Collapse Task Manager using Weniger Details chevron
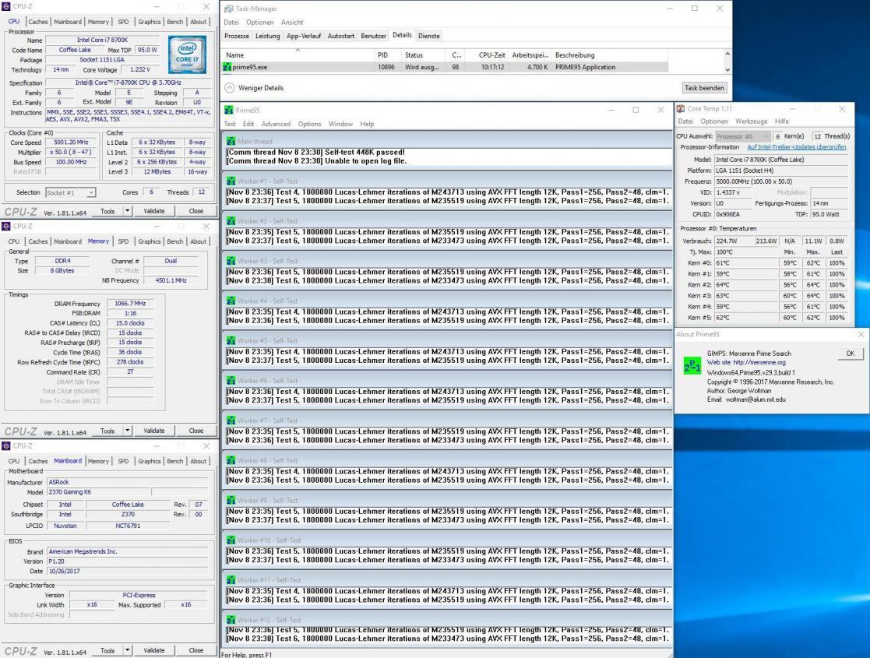 (229, 88)
